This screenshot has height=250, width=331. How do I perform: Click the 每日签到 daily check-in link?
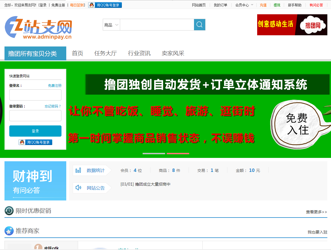pyautogui.click(x=77, y=5)
